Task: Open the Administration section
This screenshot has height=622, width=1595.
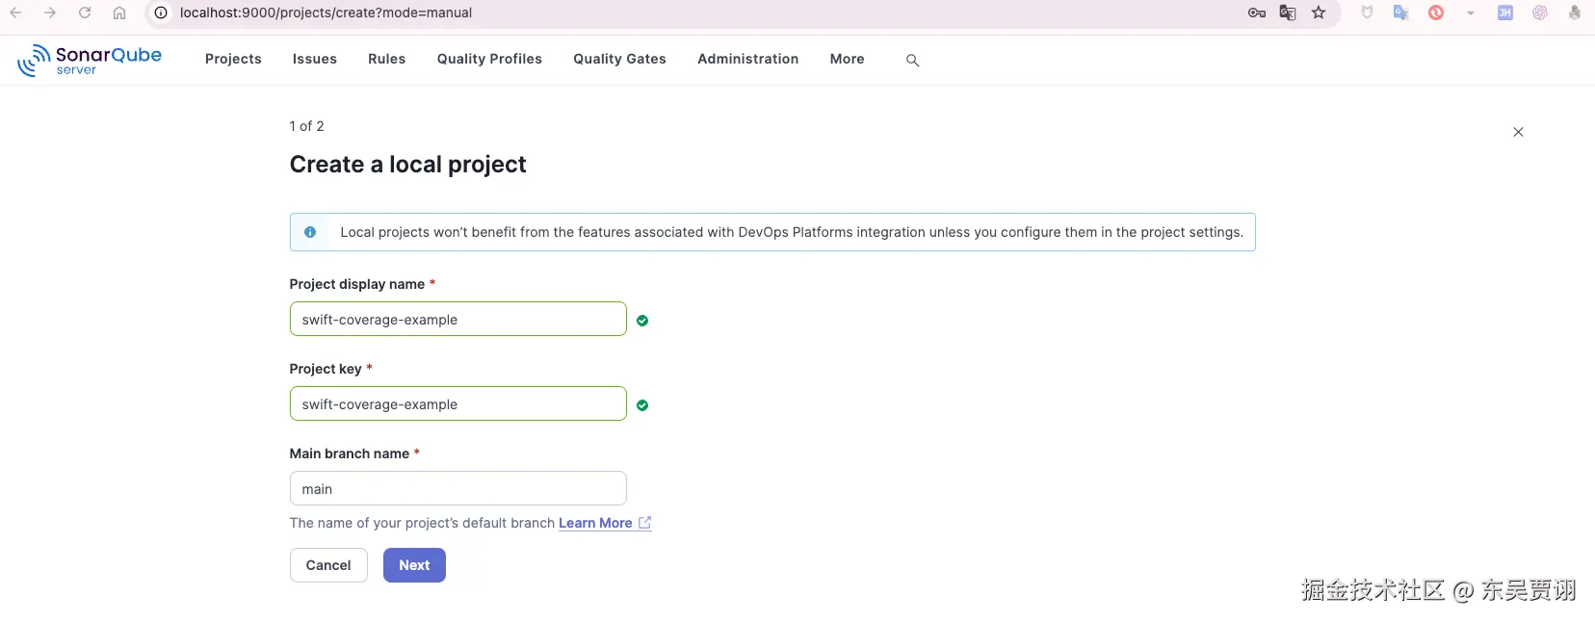Action: [x=747, y=59]
